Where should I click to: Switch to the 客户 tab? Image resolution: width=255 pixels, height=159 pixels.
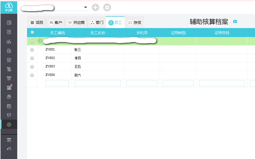coord(55,22)
